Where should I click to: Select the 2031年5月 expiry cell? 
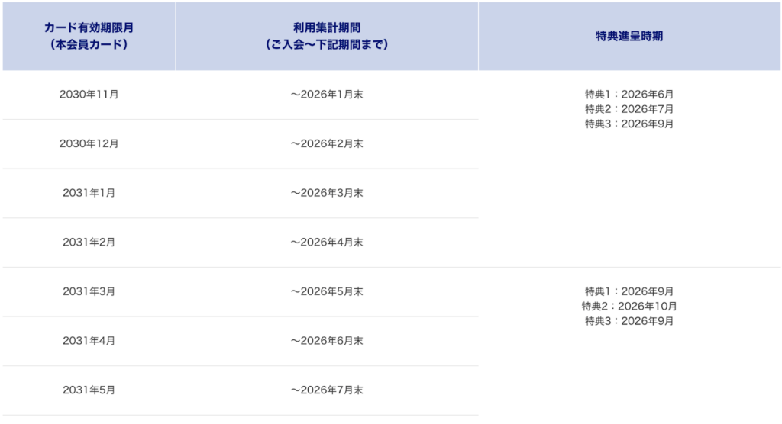click(x=89, y=390)
